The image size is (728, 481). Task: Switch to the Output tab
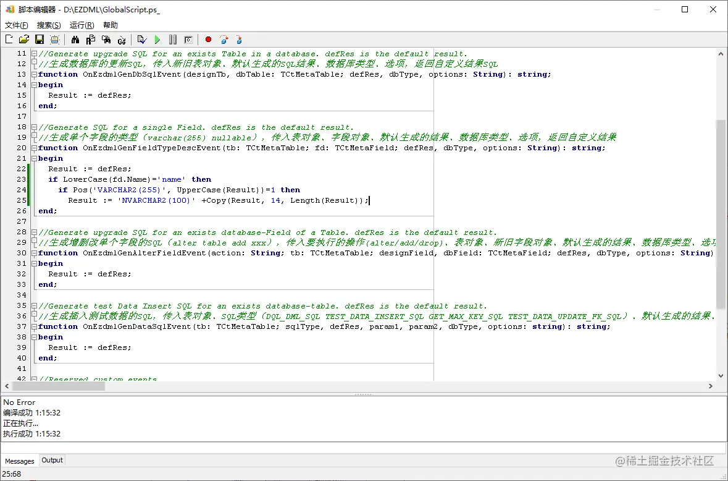(x=52, y=460)
